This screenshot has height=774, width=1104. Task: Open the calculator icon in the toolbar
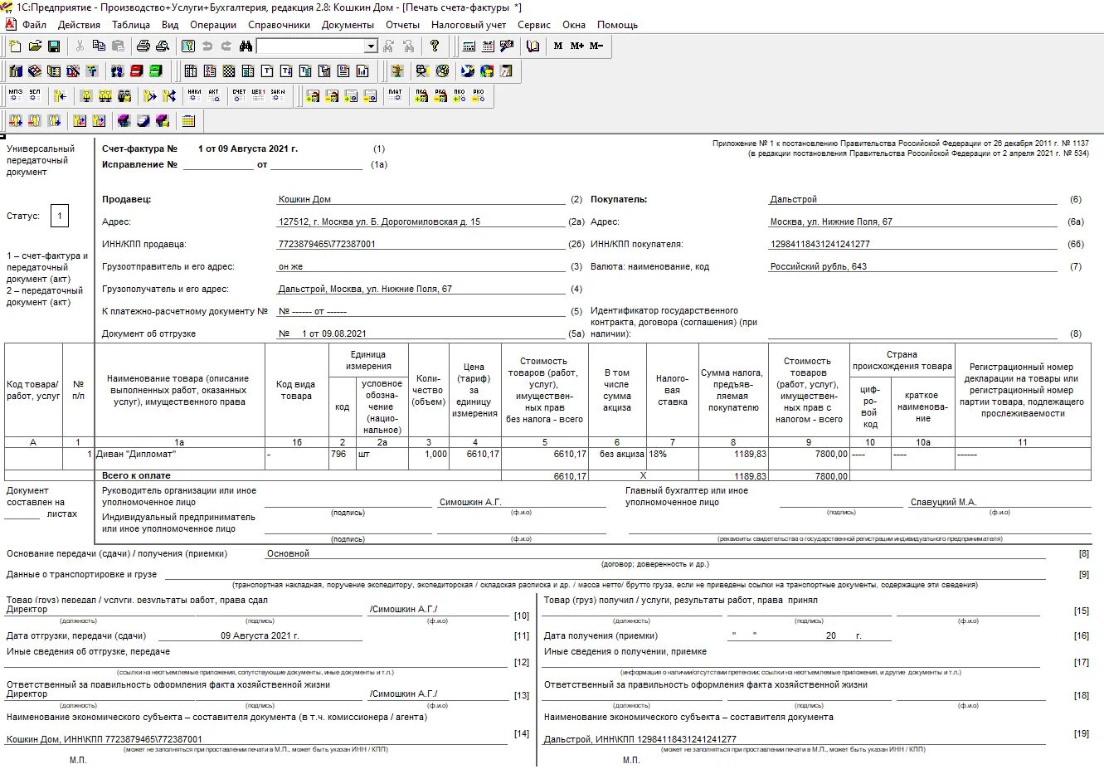(469, 46)
